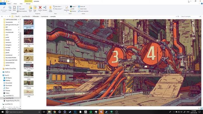Open the Help question mark icon
The image size is (203, 114).
click(202, 4)
